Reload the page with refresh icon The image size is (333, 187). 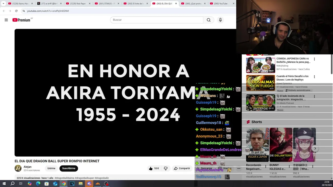tap(16, 11)
